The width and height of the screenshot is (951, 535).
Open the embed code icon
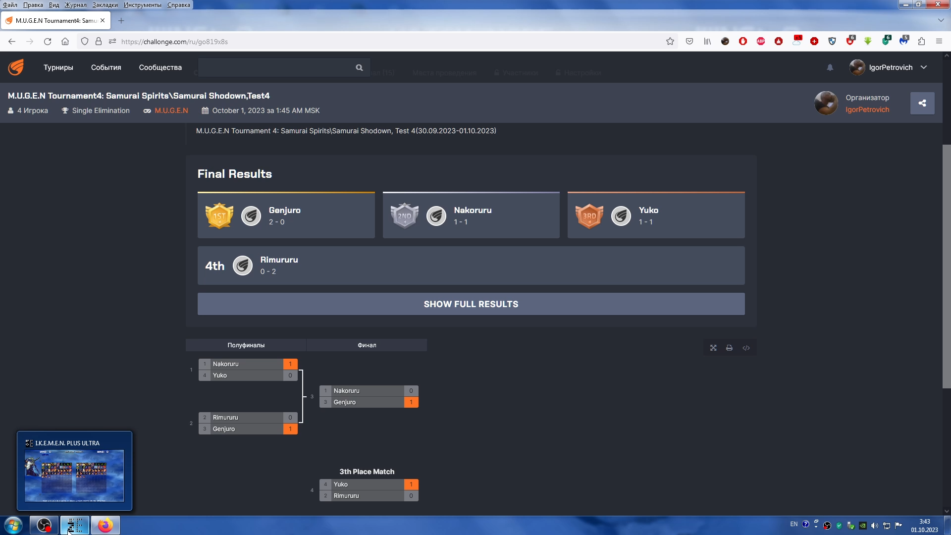746,348
